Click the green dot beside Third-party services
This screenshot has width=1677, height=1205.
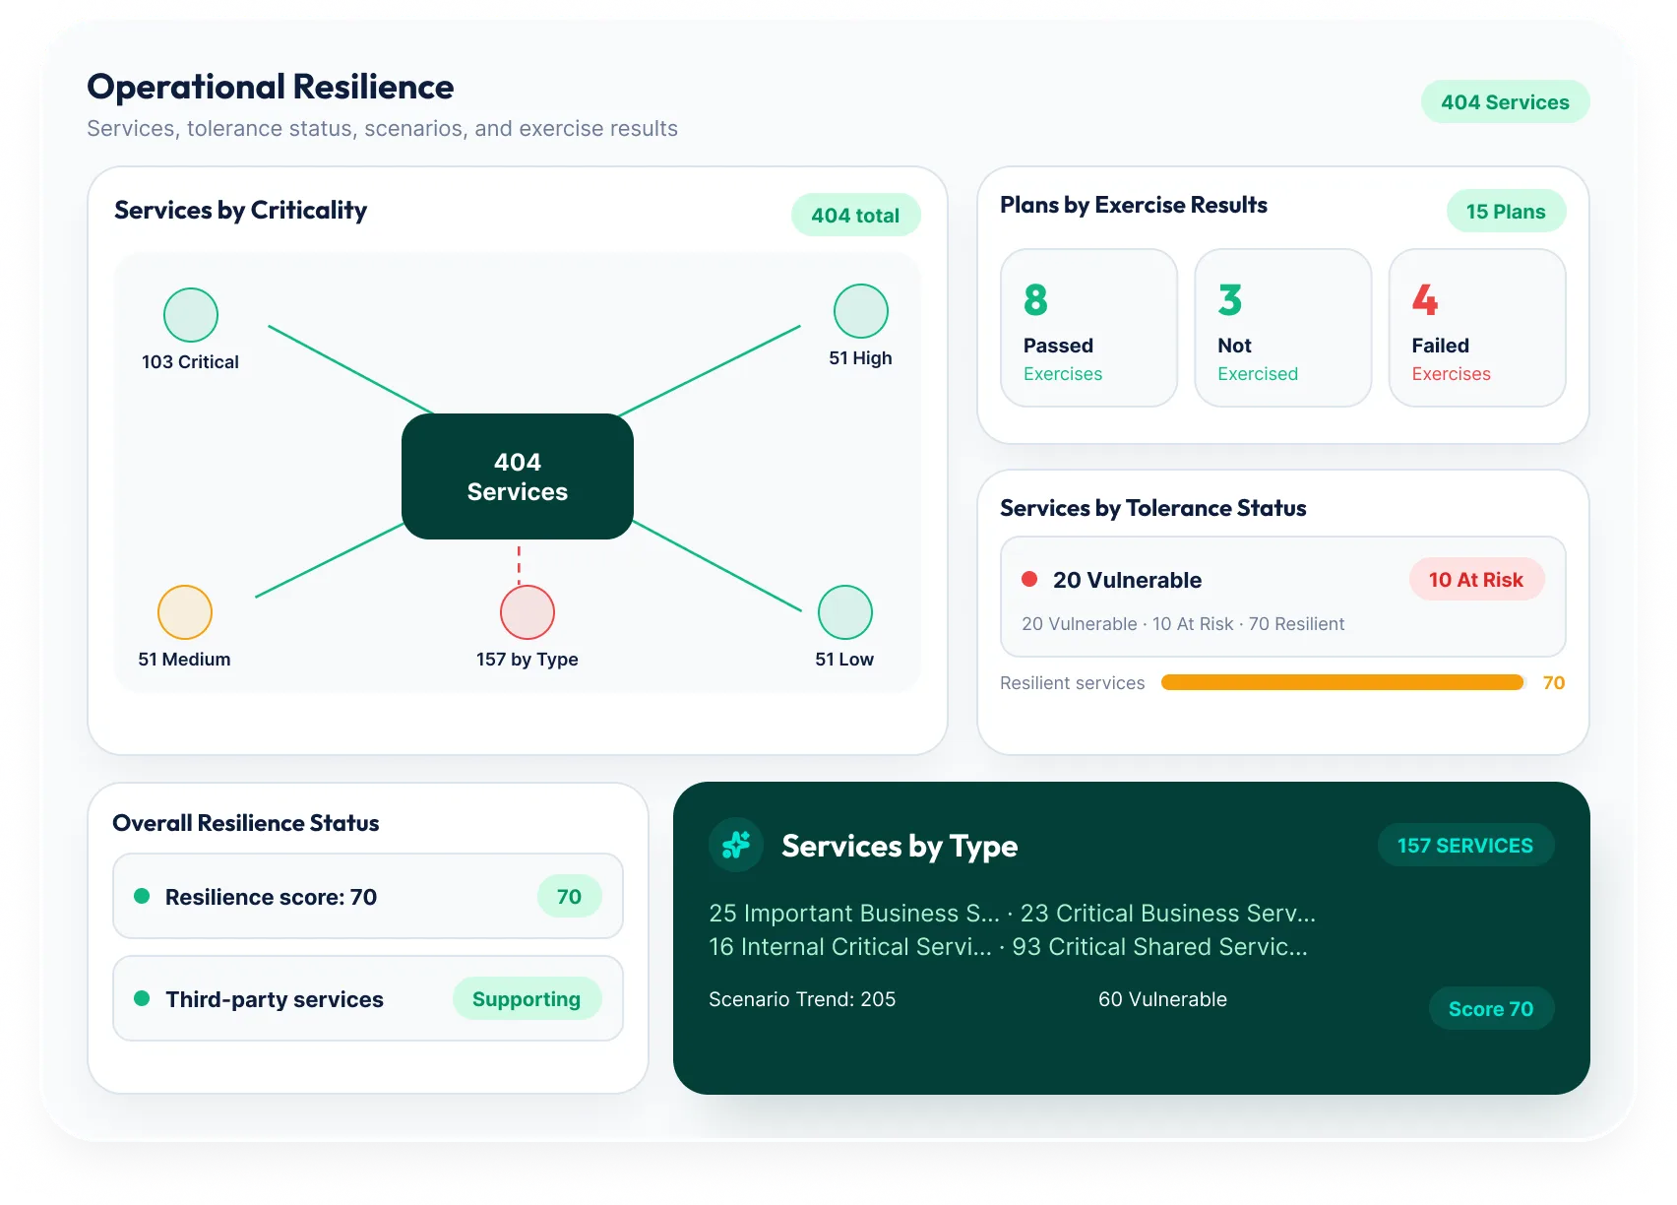coord(142,998)
